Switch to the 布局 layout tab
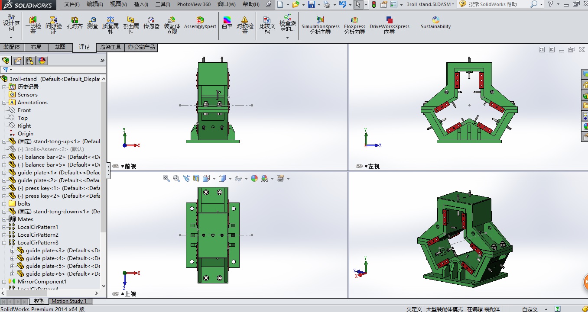588x312 pixels. [x=36, y=47]
